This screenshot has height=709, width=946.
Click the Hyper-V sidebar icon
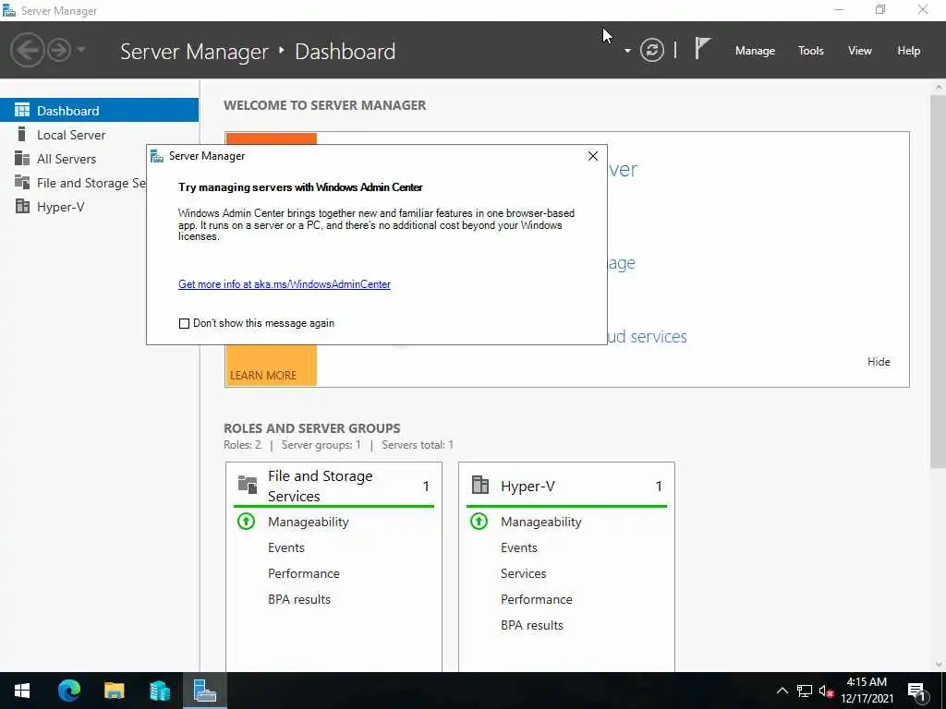(x=22, y=206)
